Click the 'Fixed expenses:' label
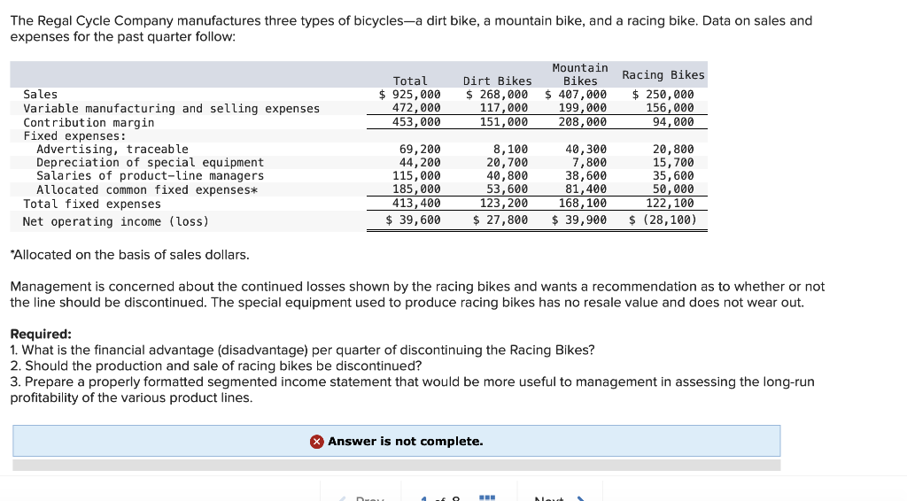The image size is (907, 501). (74, 135)
